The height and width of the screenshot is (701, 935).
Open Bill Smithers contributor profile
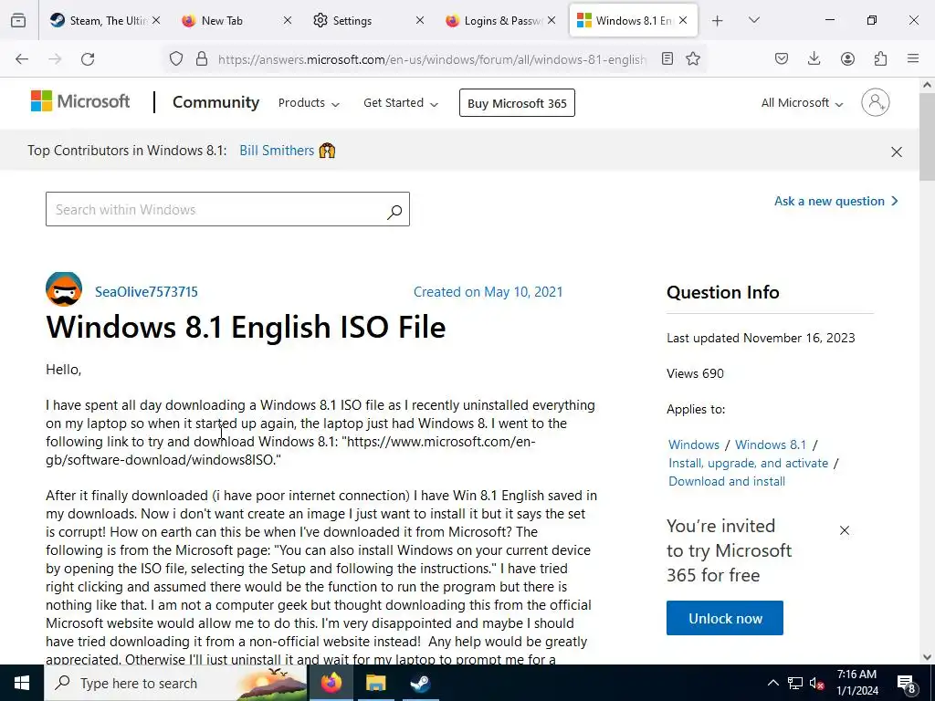(x=277, y=151)
